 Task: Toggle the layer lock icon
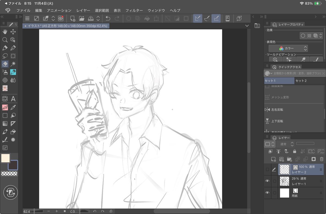pos(294,152)
